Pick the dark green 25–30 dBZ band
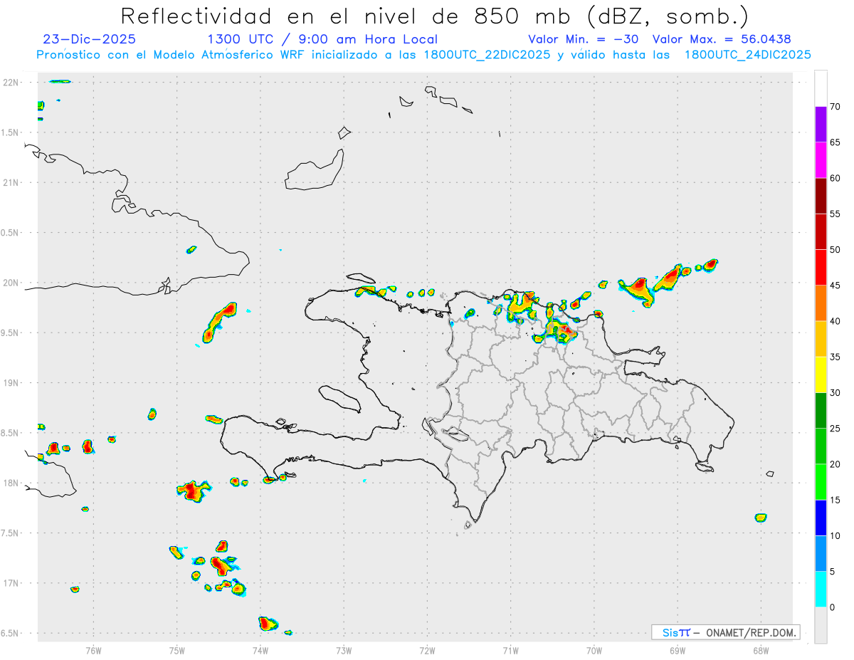The width and height of the screenshot is (854, 660). point(821,411)
